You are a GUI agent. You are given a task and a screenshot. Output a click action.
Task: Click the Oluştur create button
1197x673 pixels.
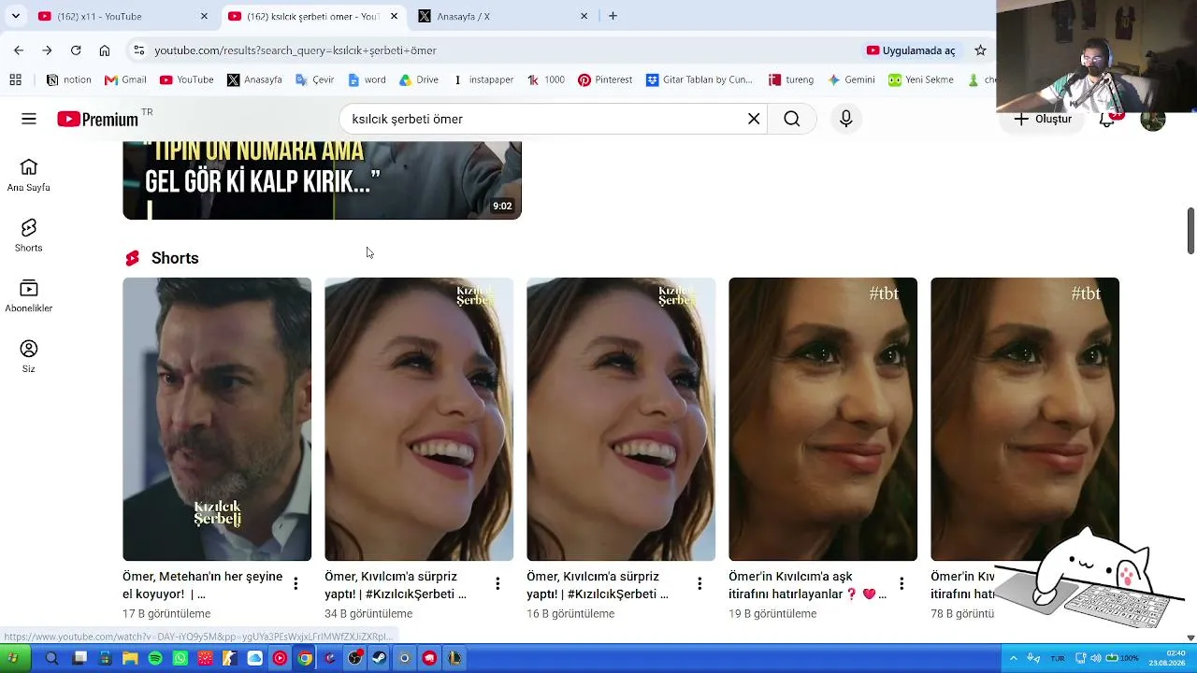1044,119
